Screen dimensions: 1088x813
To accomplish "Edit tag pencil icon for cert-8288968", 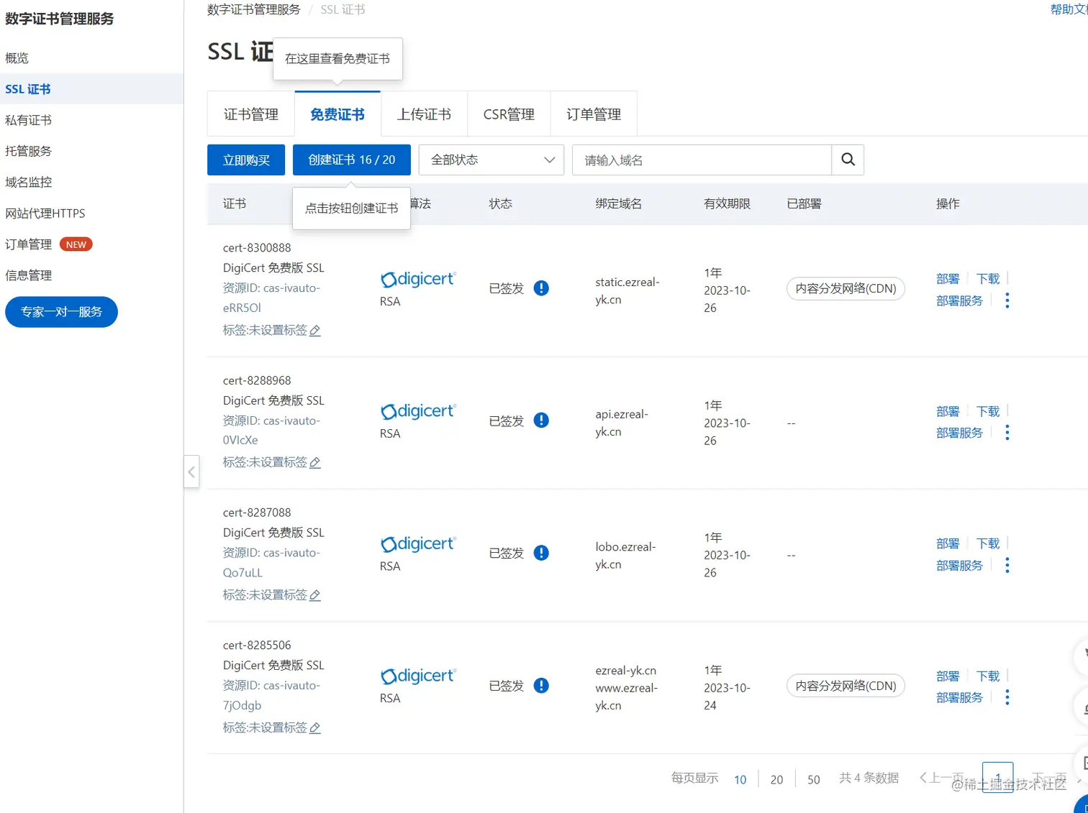I will pyautogui.click(x=315, y=463).
